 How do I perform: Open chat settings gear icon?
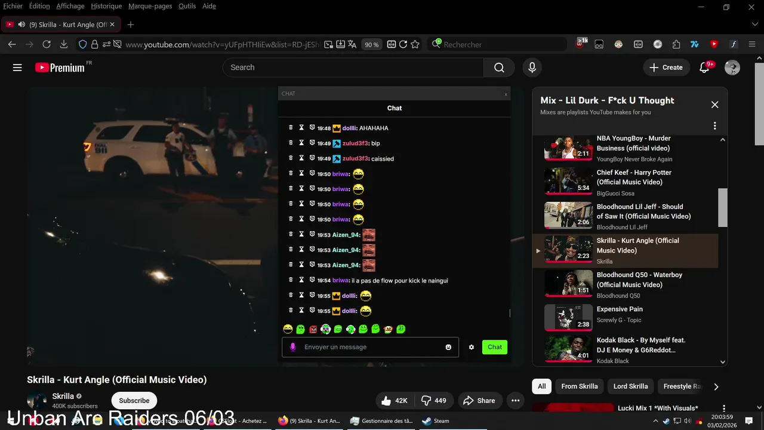[471, 347]
